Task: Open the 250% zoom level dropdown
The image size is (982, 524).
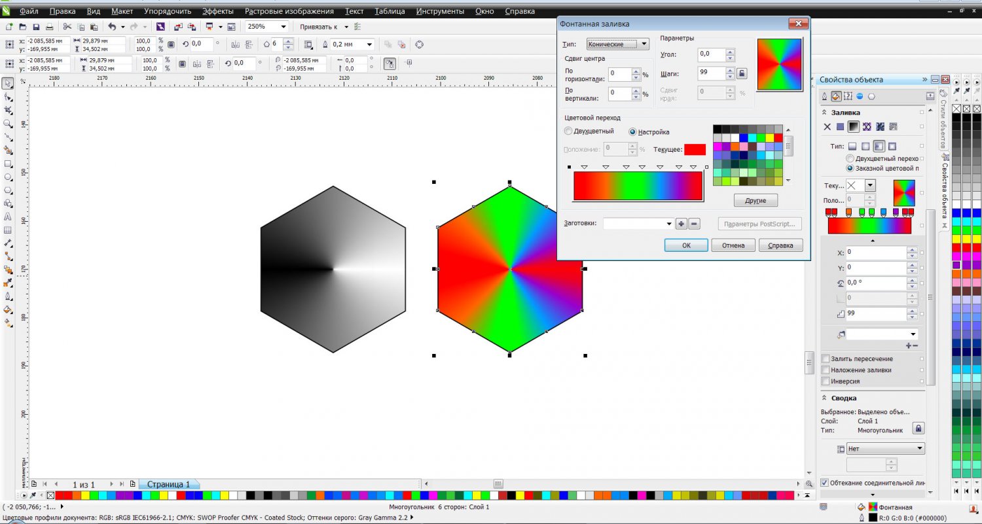Action: pyautogui.click(x=283, y=27)
